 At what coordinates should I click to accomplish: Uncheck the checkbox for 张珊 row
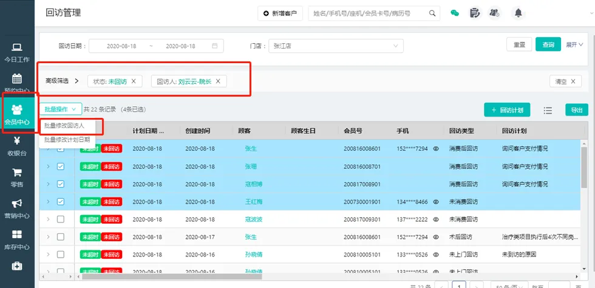click(61, 166)
